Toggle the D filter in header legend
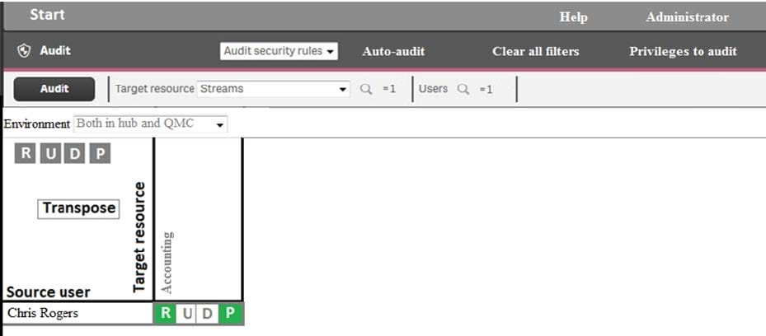 [x=75, y=153]
